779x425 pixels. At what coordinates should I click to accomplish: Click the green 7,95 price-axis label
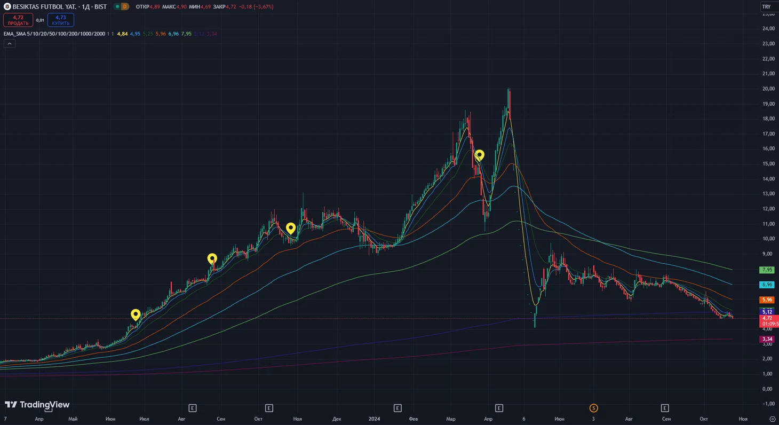pyautogui.click(x=766, y=270)
